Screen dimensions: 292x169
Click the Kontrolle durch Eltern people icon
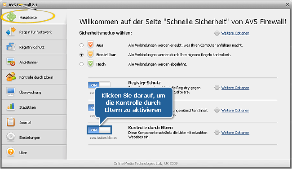(11, 77)
